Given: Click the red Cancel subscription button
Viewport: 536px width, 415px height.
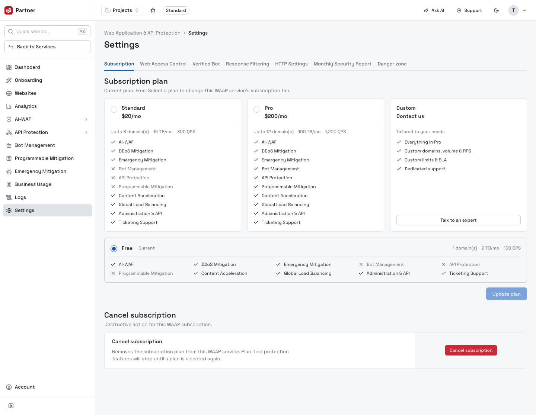Looking at the screenshot, I should click(x=471, y=350).
